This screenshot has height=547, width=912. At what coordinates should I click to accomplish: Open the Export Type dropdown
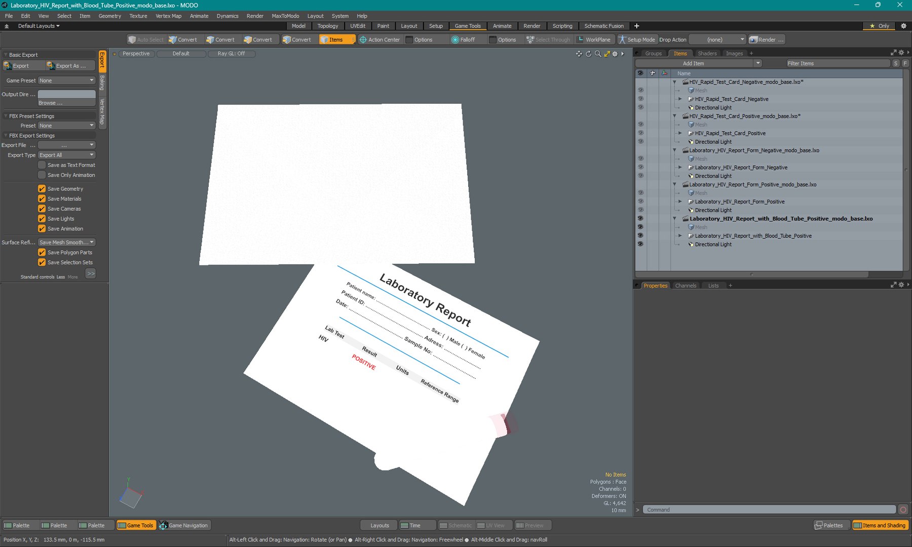(67, 155)
